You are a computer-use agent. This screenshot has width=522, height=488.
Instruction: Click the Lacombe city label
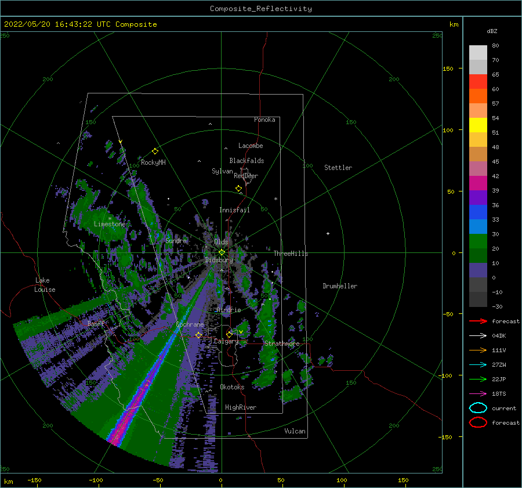[x=251, y=146]
